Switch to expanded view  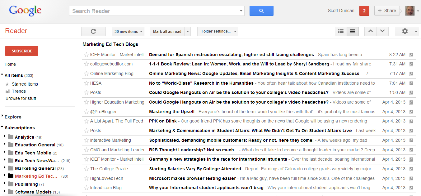pos(353,31)
